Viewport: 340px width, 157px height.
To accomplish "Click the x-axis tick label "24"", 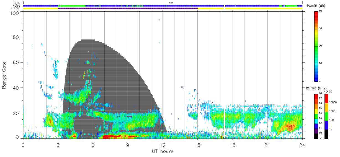I will (302, 145).
